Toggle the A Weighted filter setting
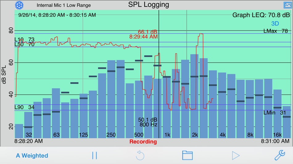The width and height of the screenshot is (293, 164). point(32,156)
